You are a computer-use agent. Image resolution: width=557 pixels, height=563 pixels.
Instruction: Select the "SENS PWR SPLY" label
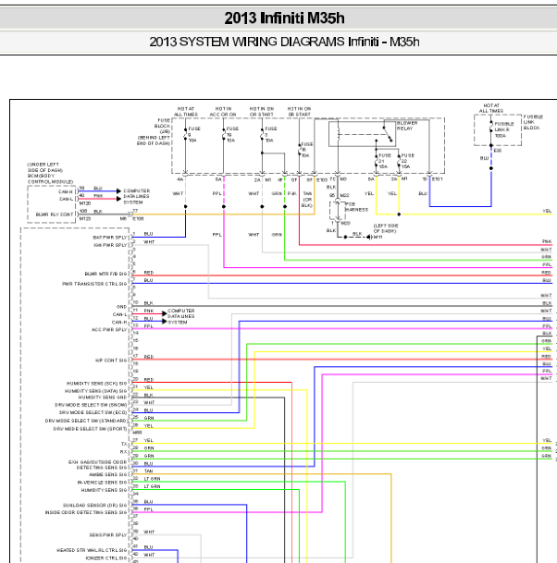tap(108, 535)
